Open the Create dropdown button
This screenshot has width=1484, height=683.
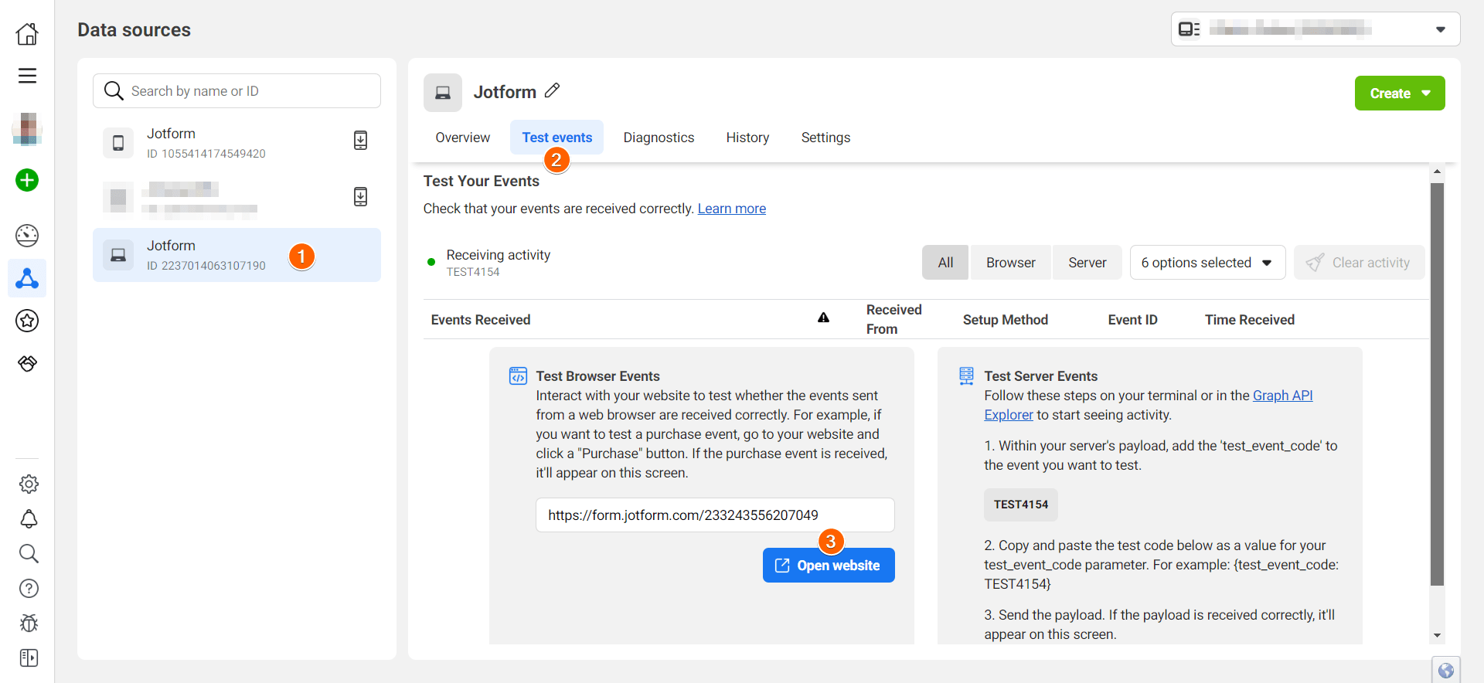tap(1399, 93)
